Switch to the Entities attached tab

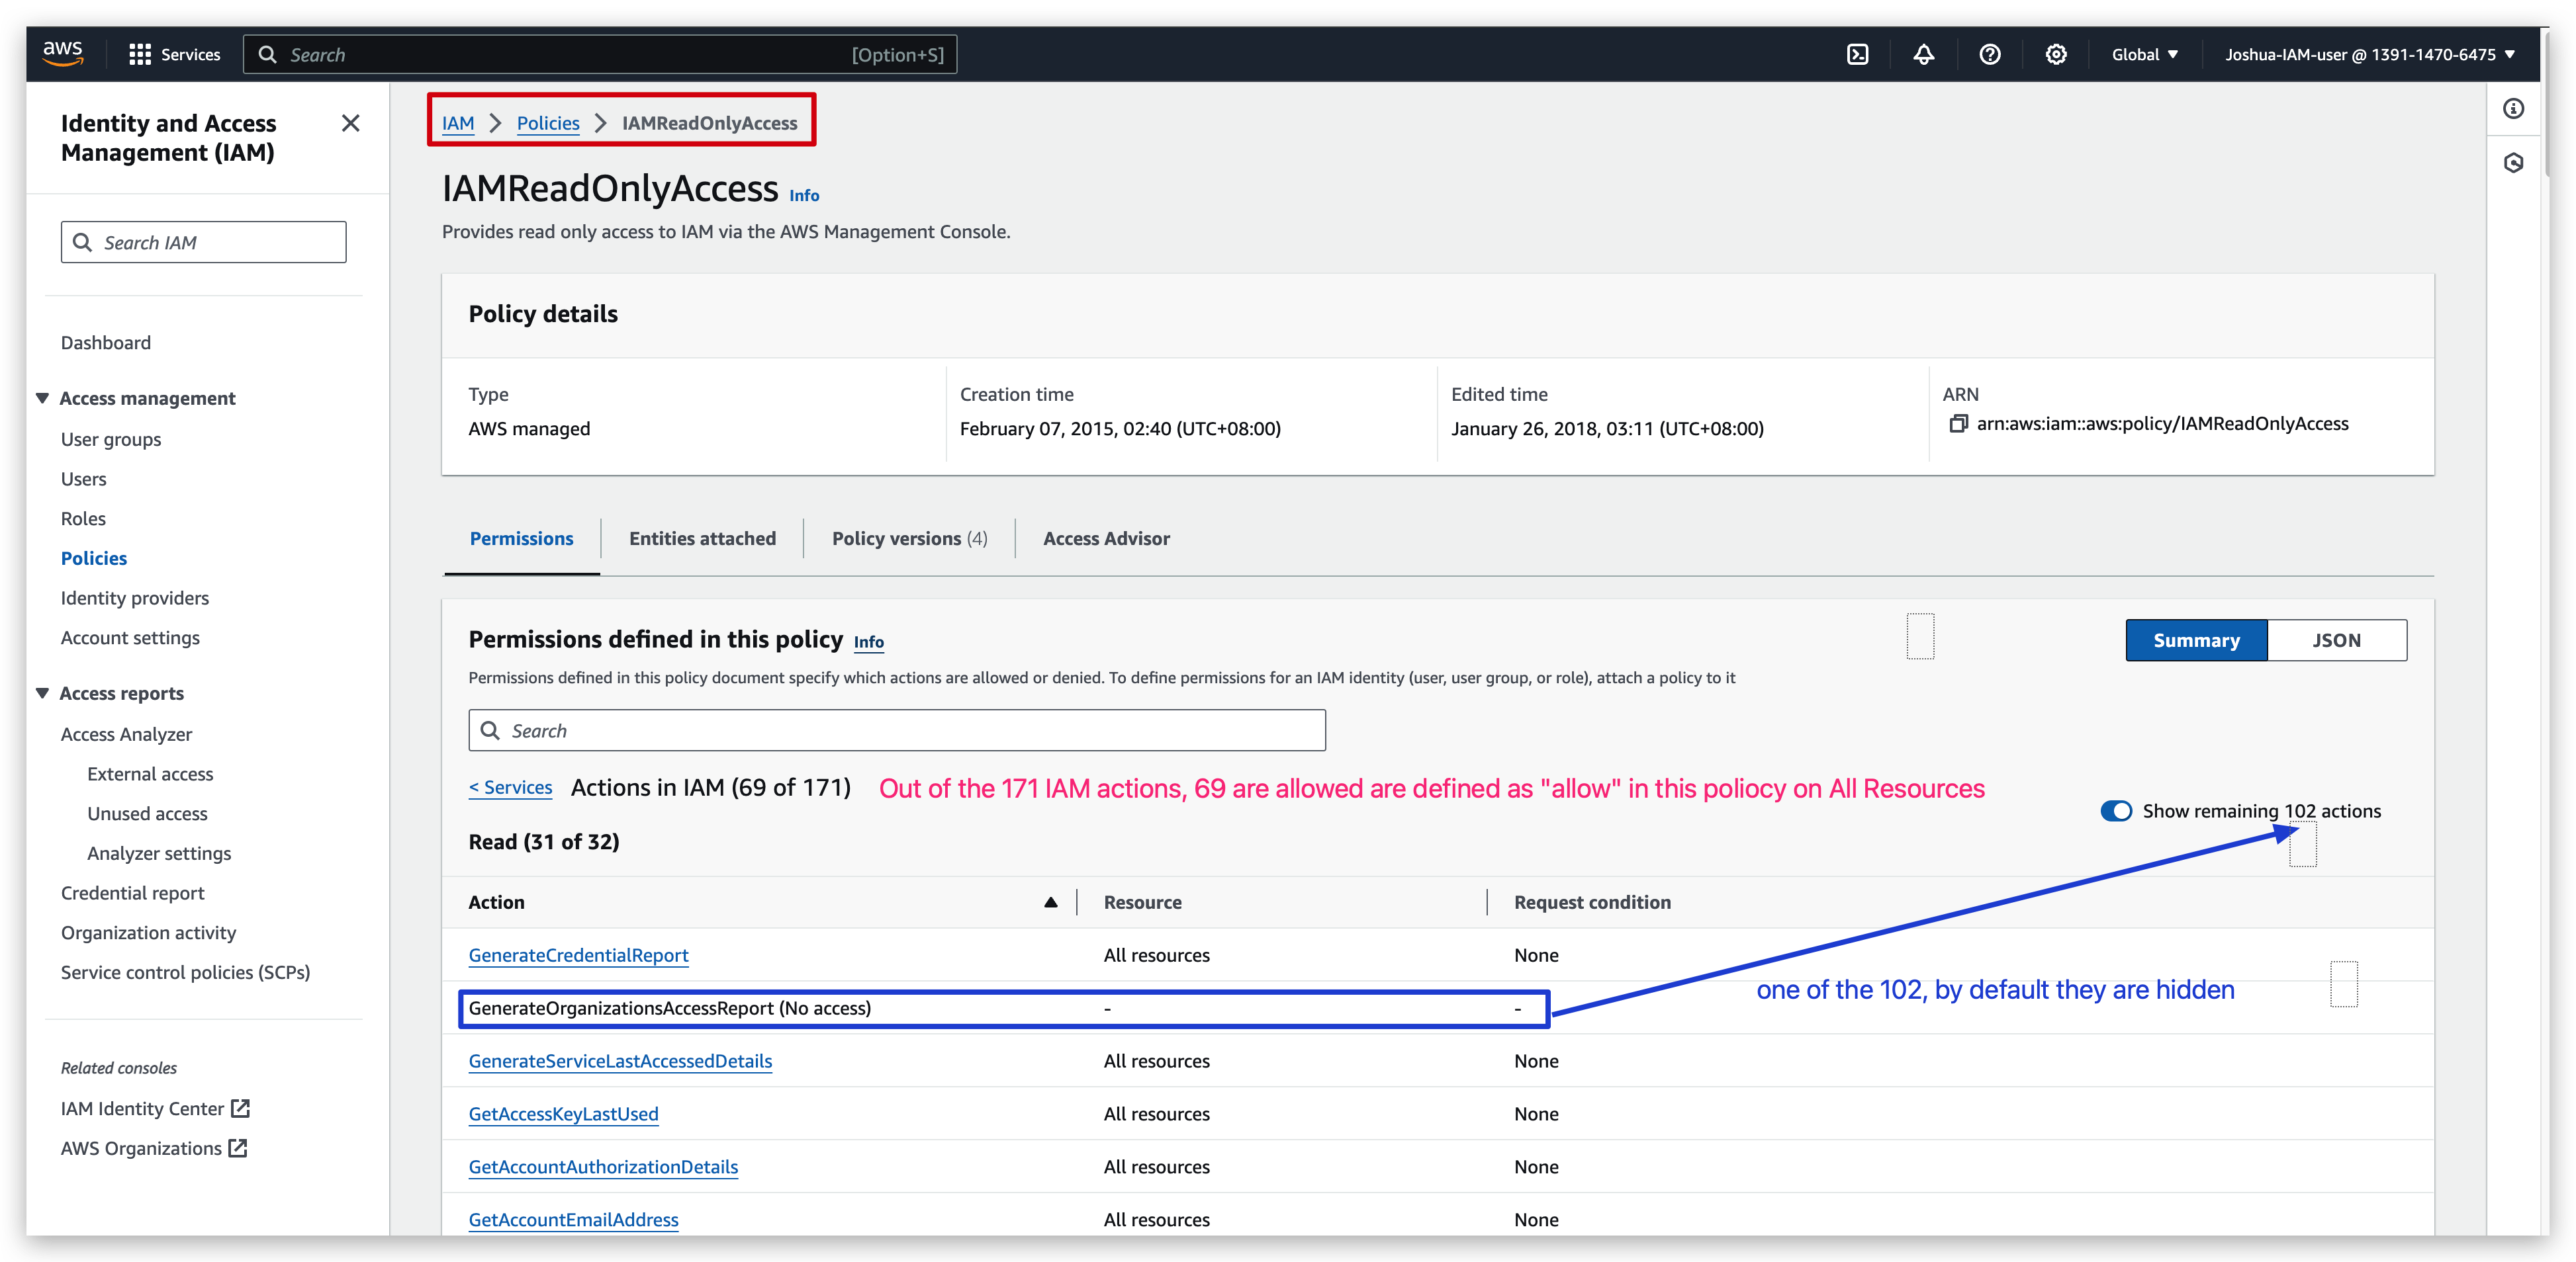coord(702,538)
